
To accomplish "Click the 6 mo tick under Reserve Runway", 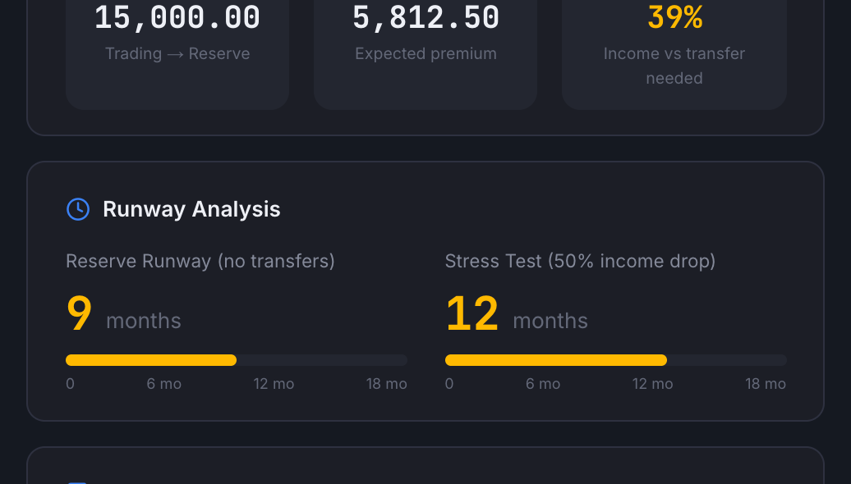I will pos(164,384).
